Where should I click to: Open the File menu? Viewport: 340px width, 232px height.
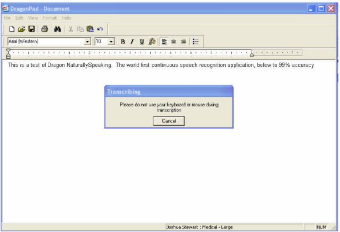pyautogui.click(x=7, y=18)
